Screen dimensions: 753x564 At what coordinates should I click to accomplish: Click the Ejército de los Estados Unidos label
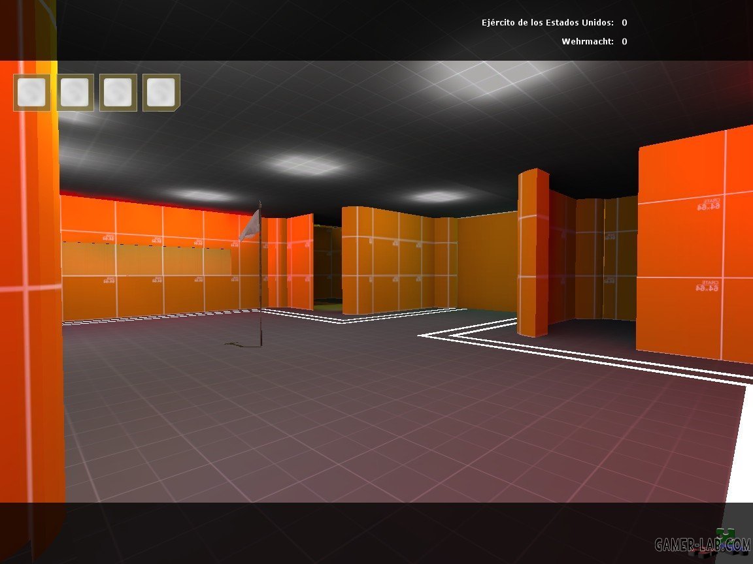pyautogui.click(x=547, y=23)
